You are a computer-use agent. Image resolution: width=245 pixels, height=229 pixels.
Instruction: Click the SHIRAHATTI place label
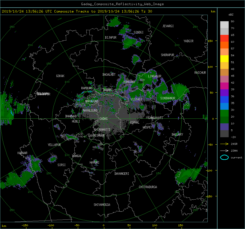point(102,130)
